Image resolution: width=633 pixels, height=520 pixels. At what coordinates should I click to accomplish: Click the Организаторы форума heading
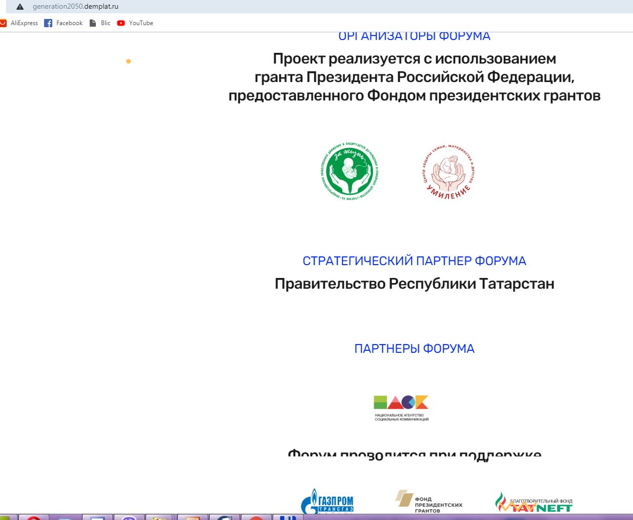[414, 36]
